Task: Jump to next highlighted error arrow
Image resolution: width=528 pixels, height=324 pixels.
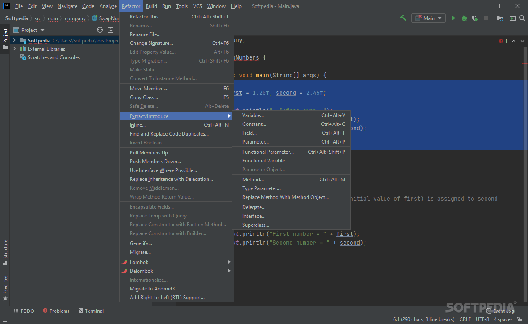Action: click(x=523, y=41)
